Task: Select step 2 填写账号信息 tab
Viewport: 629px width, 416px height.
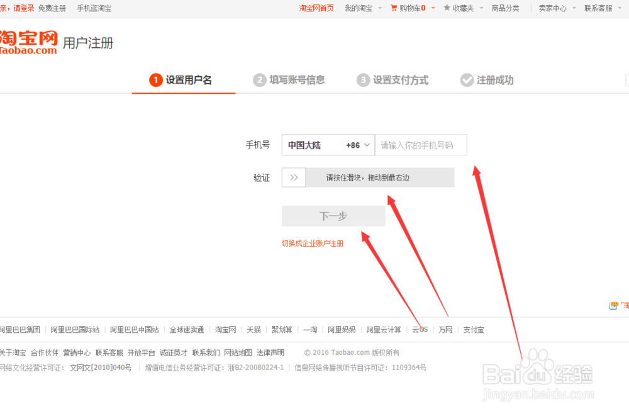Action: click(x=289, y=80)
